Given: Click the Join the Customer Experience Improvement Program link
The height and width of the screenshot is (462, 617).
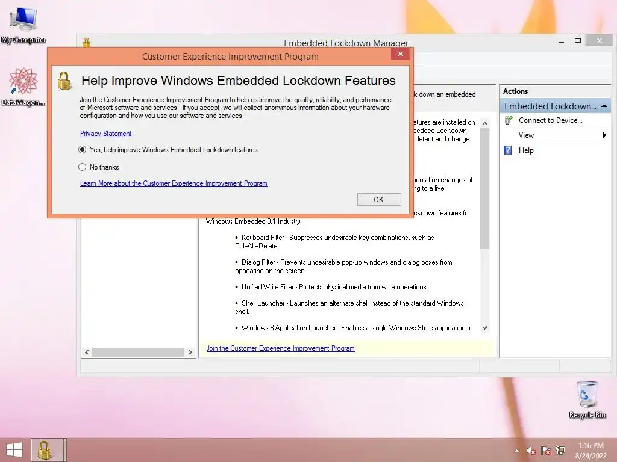Looking at the screenshot, I should click(281, 348).
